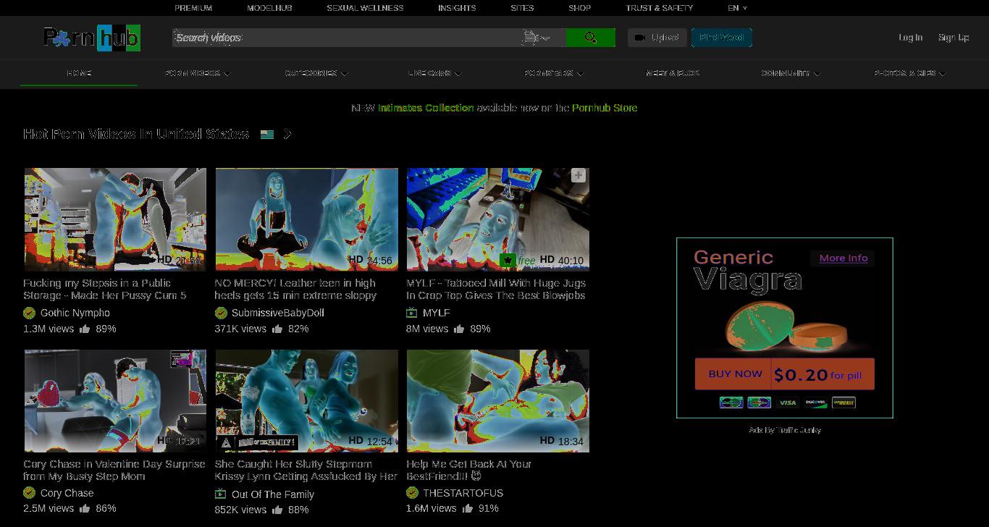This screenshot has height=527, width=989.
Task: Open the search type dropdown in the search bar
Action: 536,38
